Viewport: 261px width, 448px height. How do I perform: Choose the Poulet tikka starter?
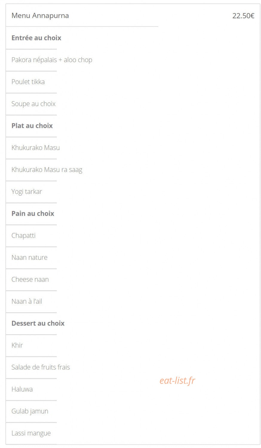tap(28, 82)
